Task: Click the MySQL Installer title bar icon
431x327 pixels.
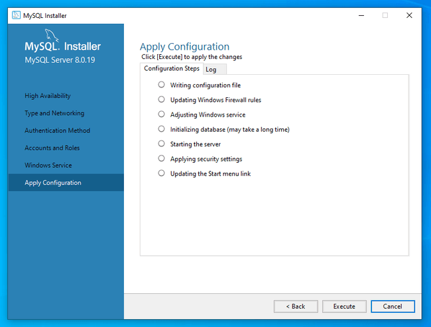Action: (15, 15)
